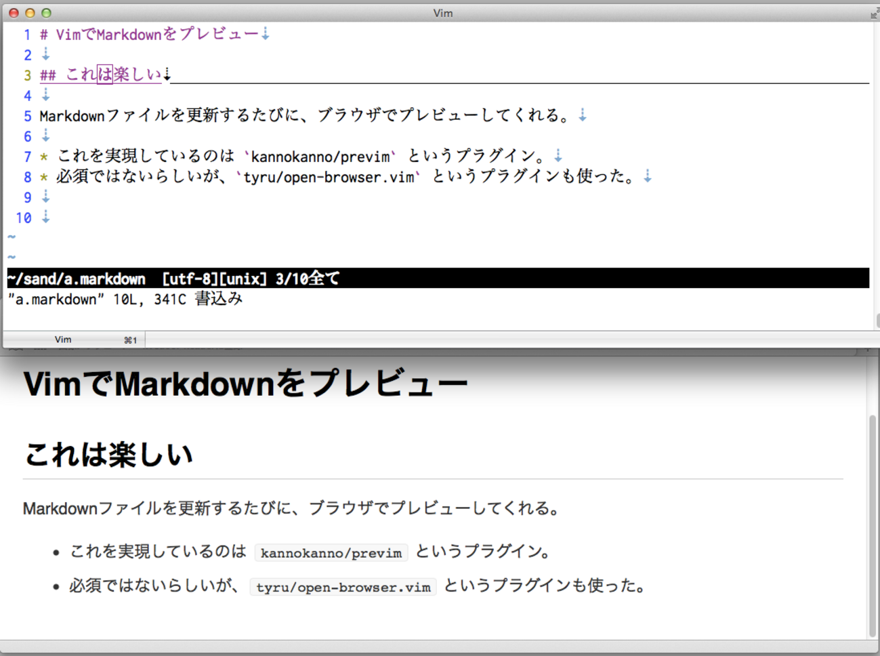The height and width of the screenshot is (656, 880).
Task: Click "kannokanno/previm" in the Vim editor
Action: coord(320,157)
